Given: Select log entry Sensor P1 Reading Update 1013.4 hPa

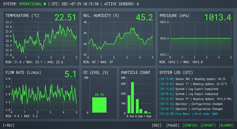Looking at the screenshot, I should point(195,99).
